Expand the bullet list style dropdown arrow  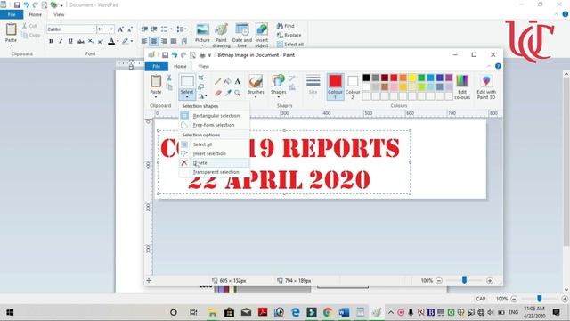click(x=171, y=29)
